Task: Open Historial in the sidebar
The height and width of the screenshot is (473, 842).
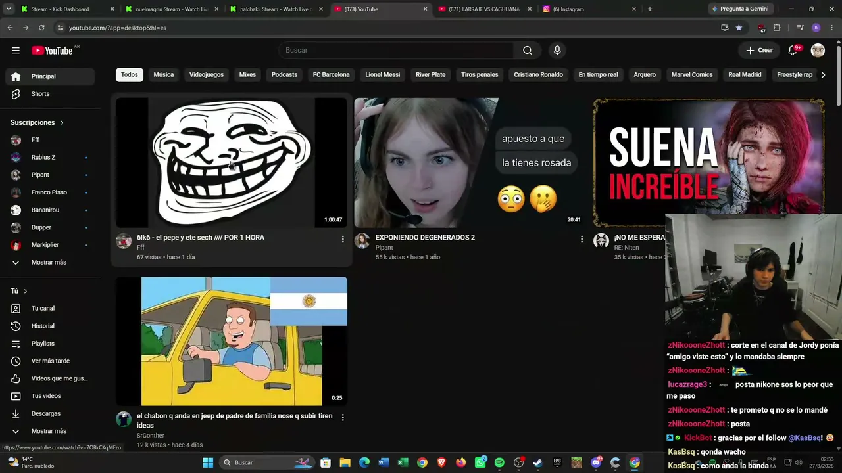Action: tap(50, 326)
